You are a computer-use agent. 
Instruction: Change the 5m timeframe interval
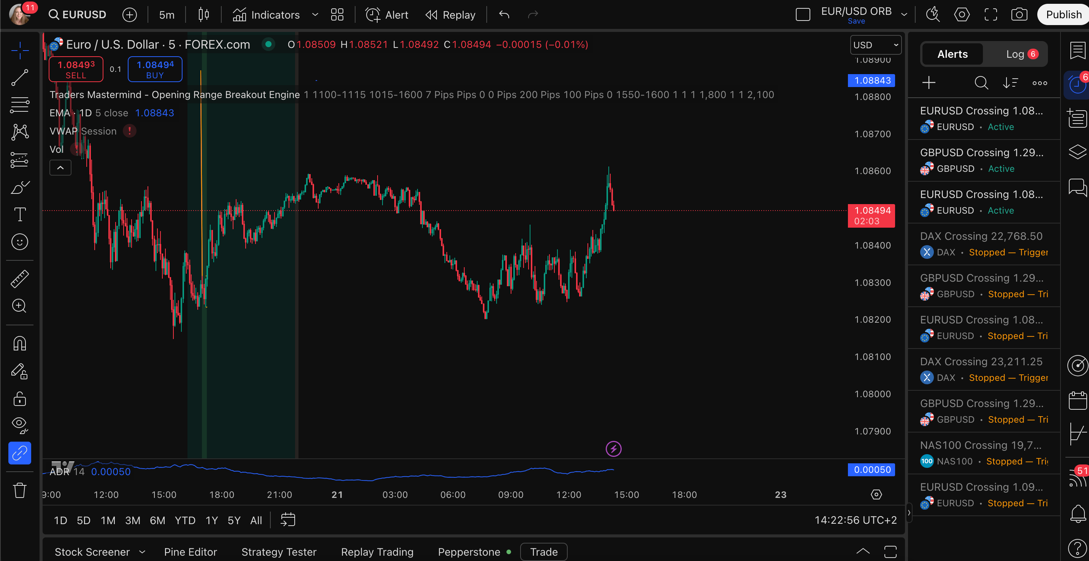[167, 15]
